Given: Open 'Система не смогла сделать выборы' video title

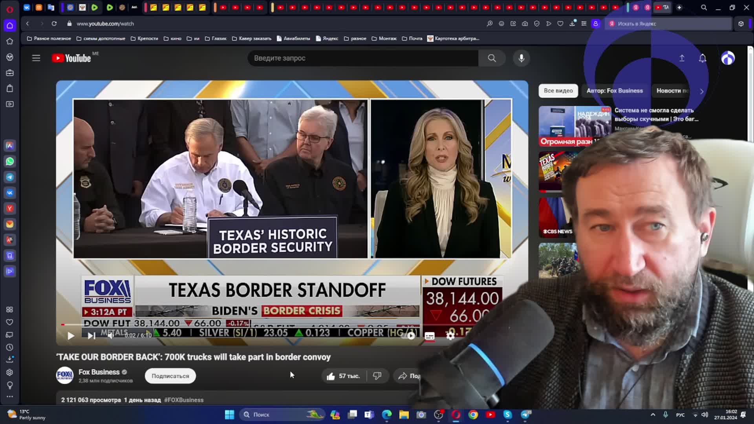Looking at the screenshot, I should coord(656,115).
